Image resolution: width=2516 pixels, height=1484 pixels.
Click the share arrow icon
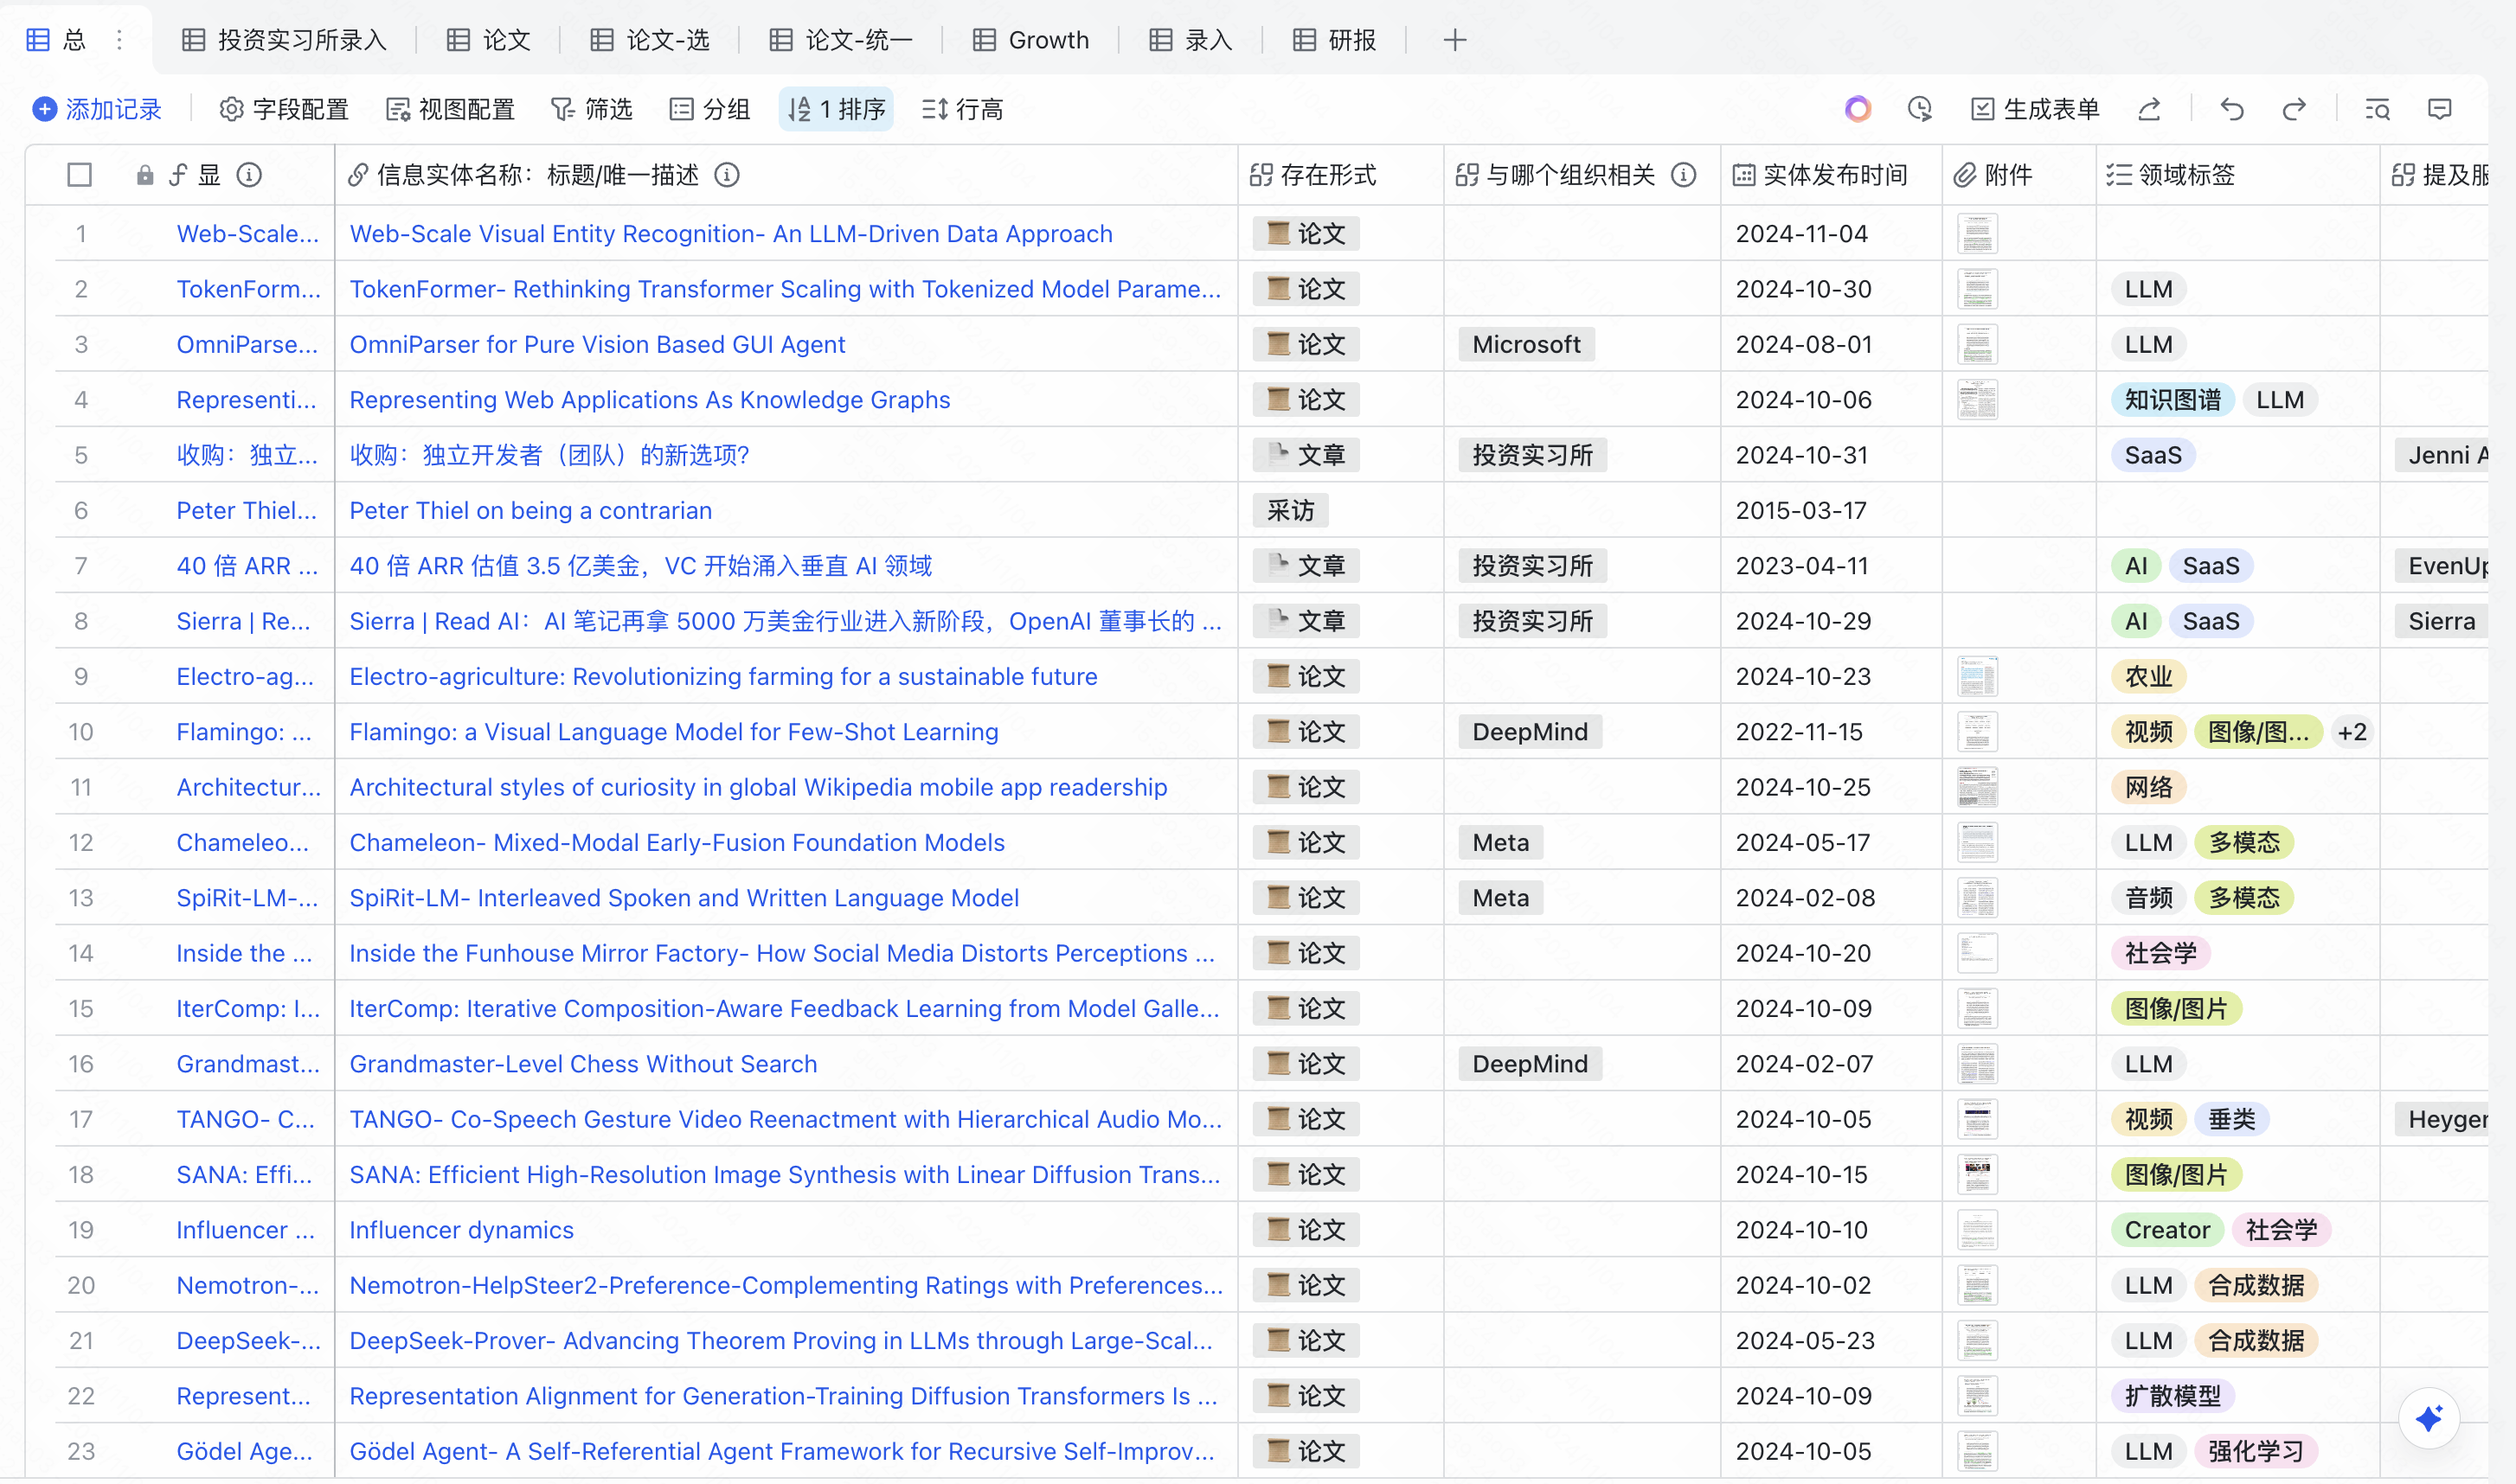pos(2150,109)
